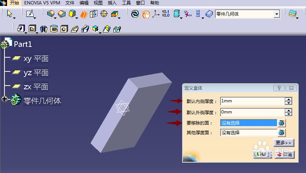
Task: Select xy 平面 in the tree
Action: point(36,58)
